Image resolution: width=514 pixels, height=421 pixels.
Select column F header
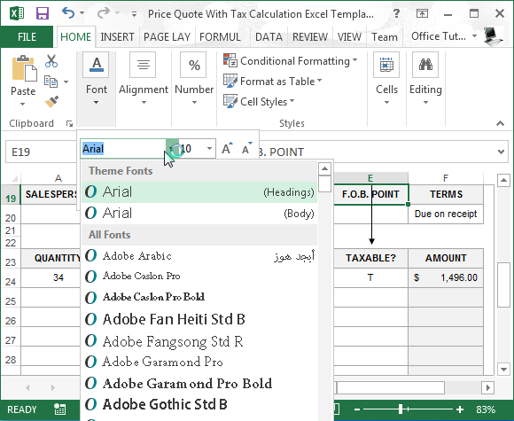click(x=446, y=178)
